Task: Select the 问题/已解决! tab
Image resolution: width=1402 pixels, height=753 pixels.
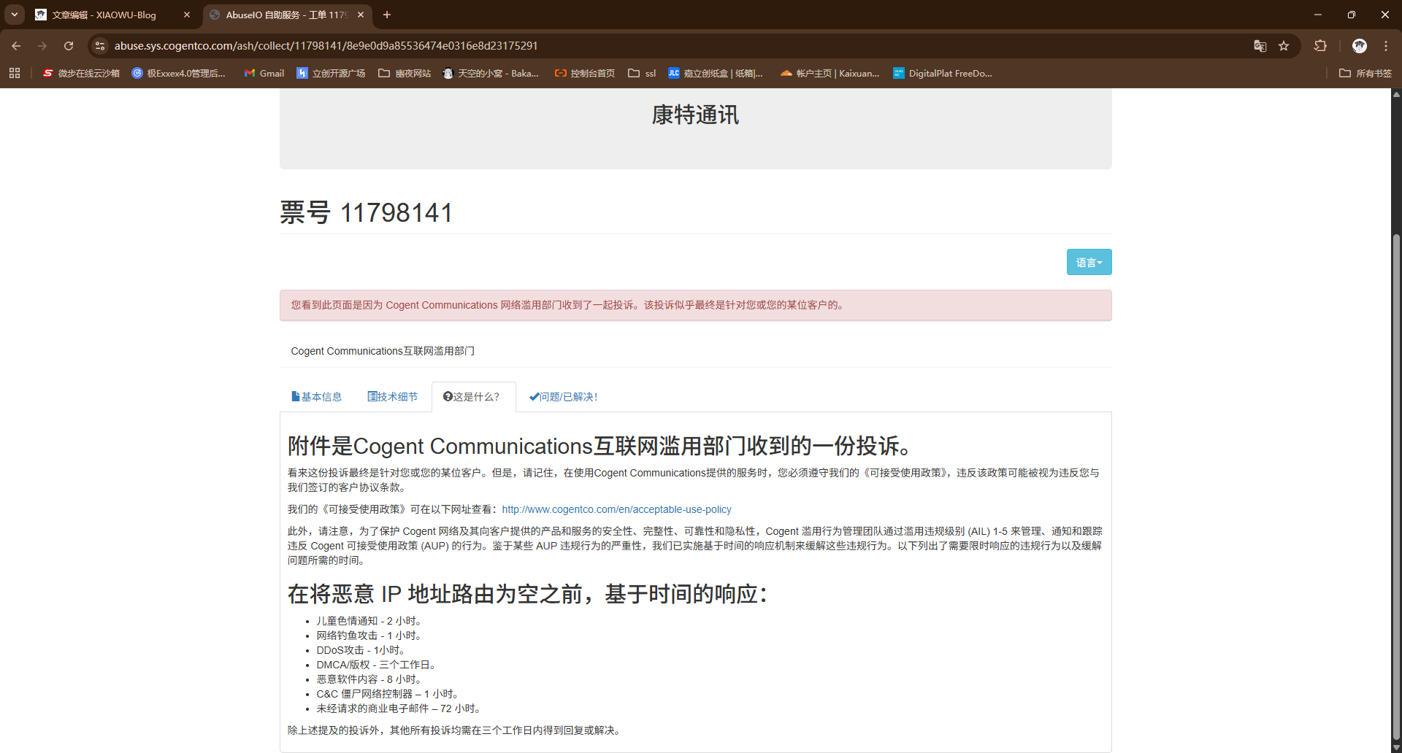Action: click(x=563, y=397)
